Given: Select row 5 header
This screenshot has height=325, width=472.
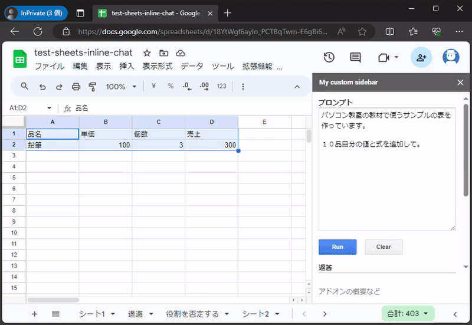Looking at the screenshot, I should (14, 178).
